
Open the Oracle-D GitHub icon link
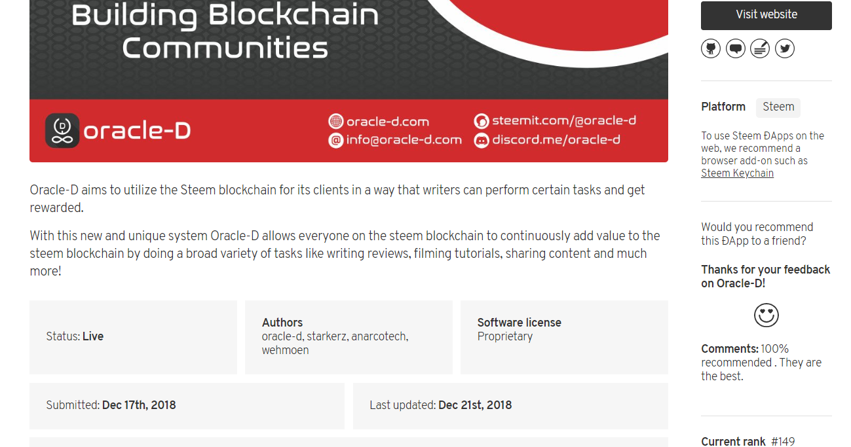[711, 48]
